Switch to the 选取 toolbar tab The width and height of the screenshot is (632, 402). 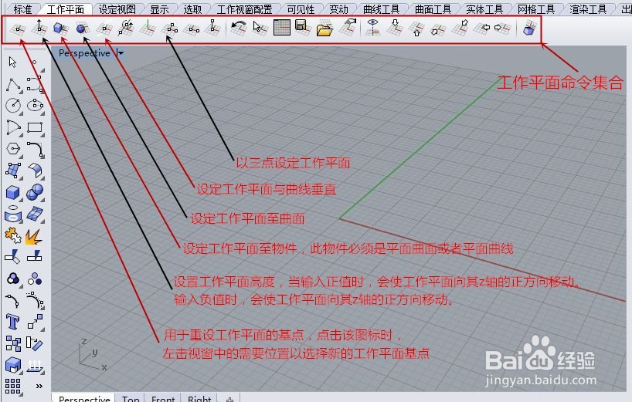192,8
